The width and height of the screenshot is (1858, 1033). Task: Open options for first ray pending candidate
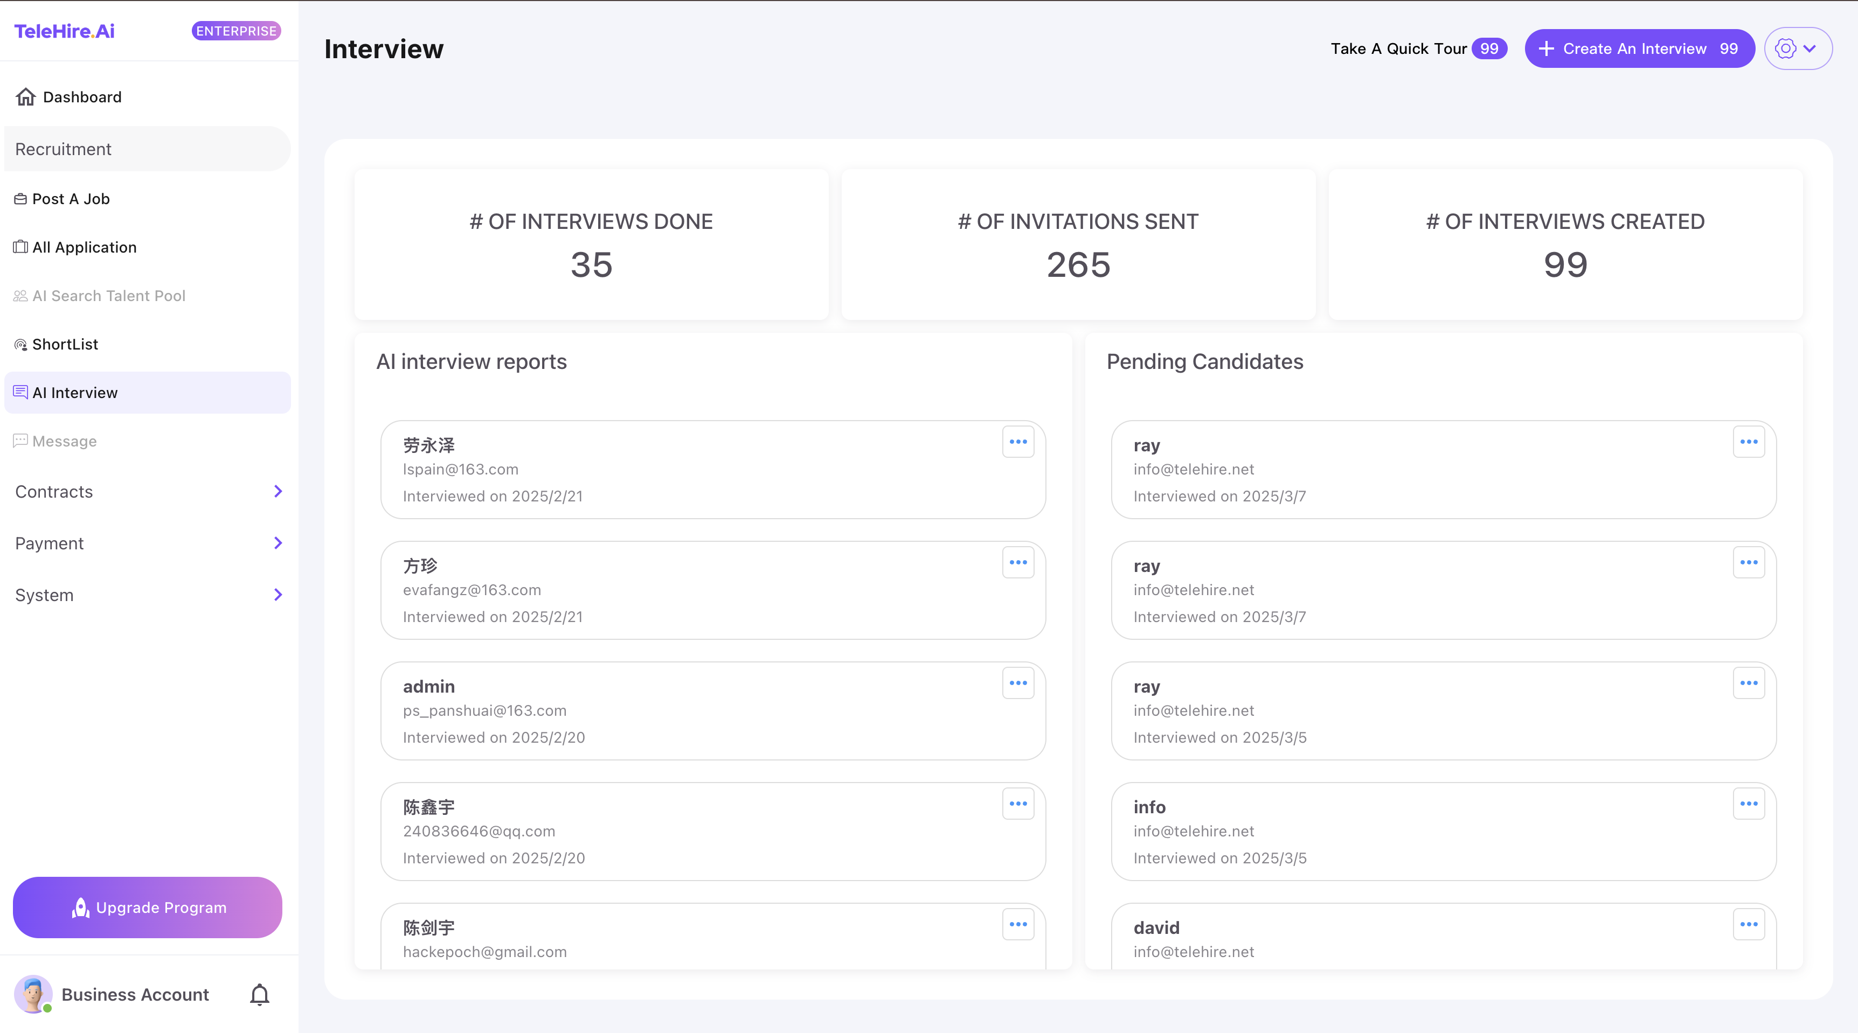1749,442
